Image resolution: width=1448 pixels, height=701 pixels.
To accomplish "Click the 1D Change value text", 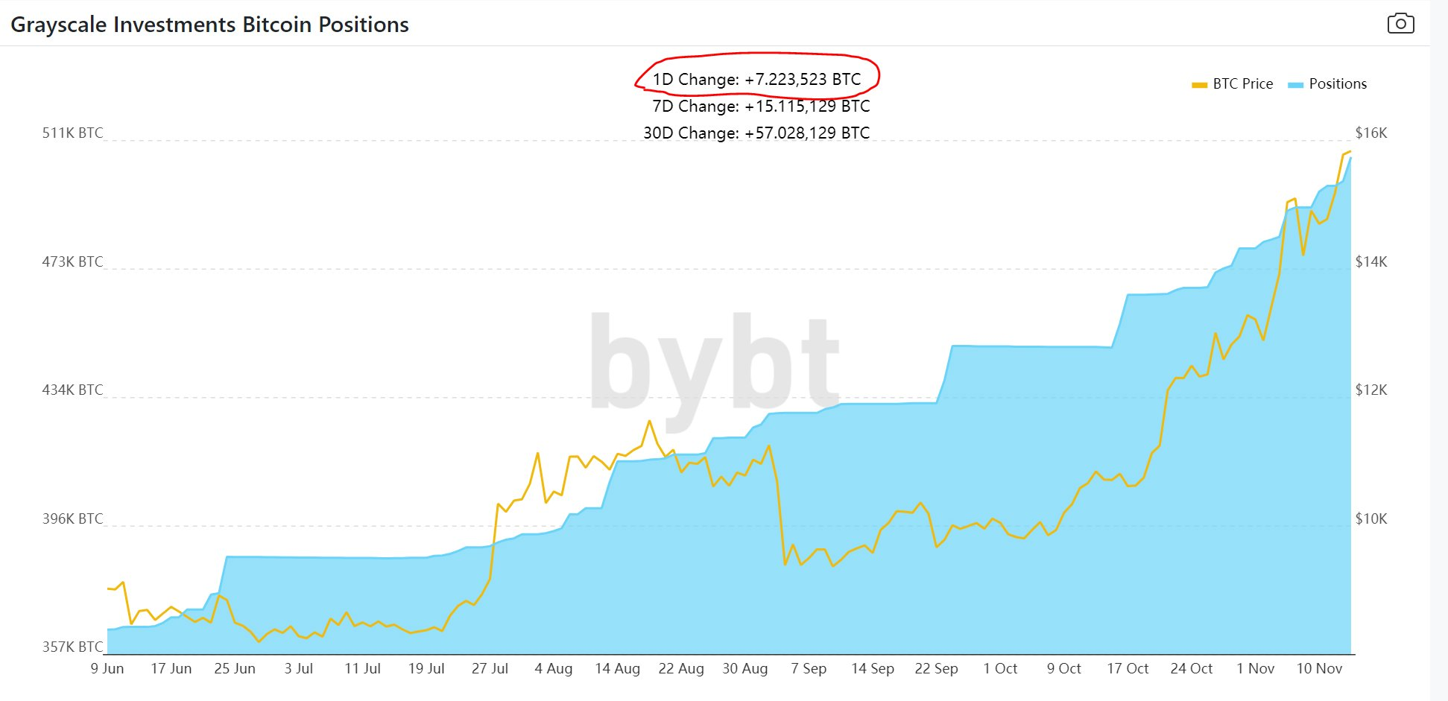I will (x=757, y=79).
